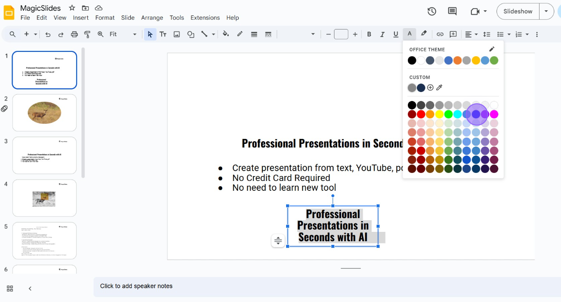Select slide 2 thumbnail with deer
This screenshot has width=561, height=302.
(44, 113)
